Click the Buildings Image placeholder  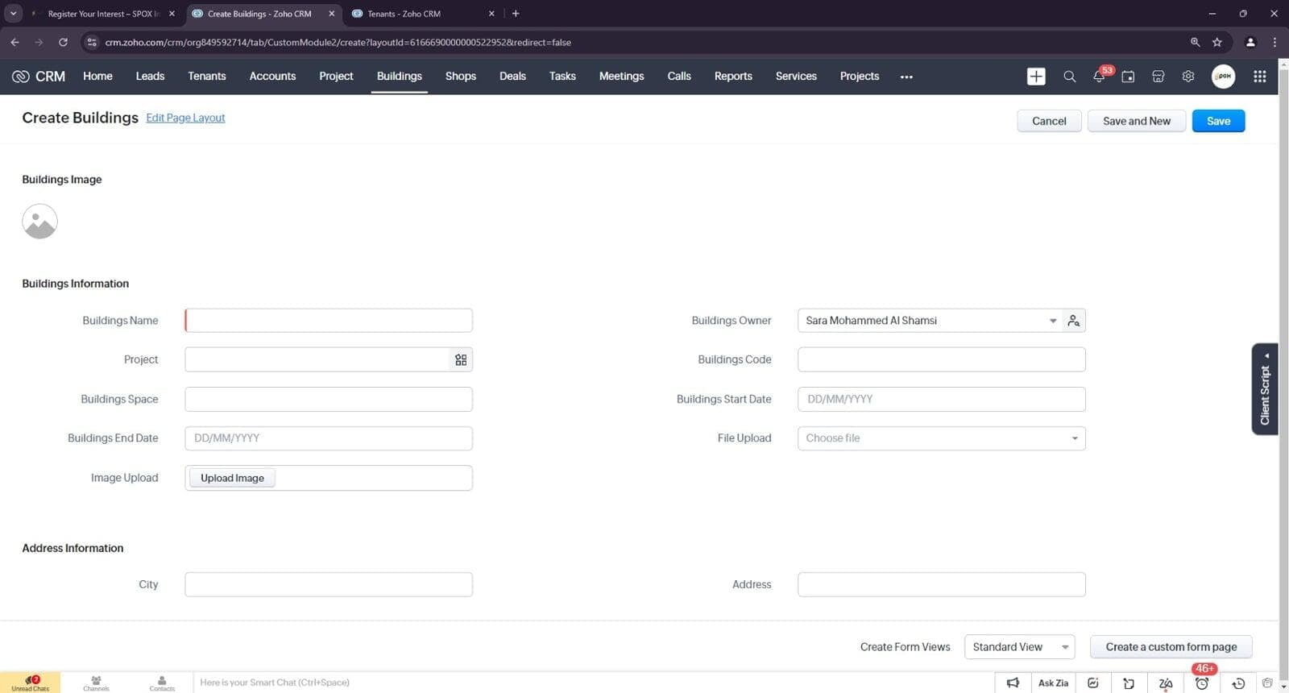pyautogui.click(x=39, y=222)
